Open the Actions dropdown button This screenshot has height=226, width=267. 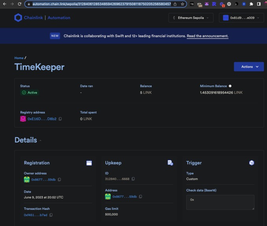tap(249, 67)
